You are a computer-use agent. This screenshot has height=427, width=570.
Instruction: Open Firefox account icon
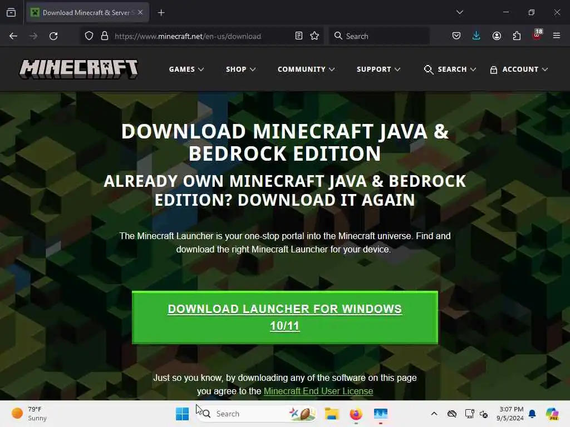click(497, 36)
